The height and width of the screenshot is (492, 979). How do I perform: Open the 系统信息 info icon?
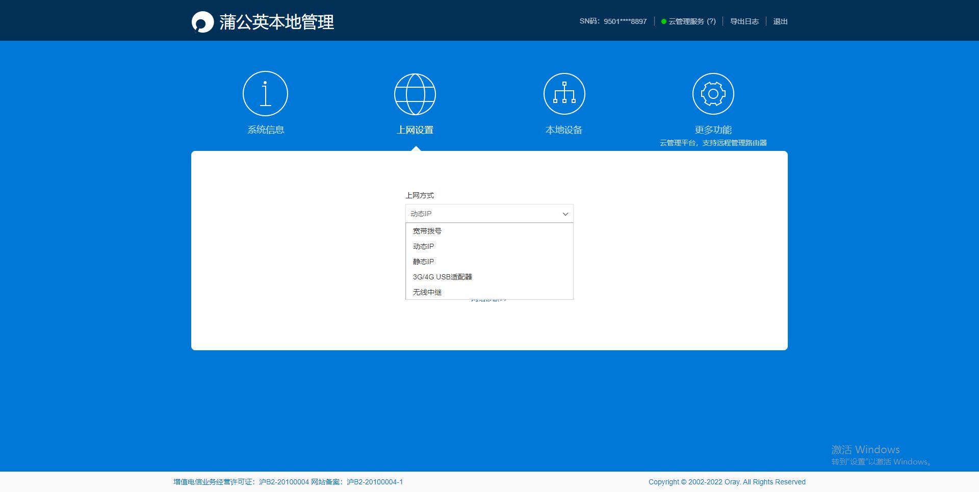[265, 94]
